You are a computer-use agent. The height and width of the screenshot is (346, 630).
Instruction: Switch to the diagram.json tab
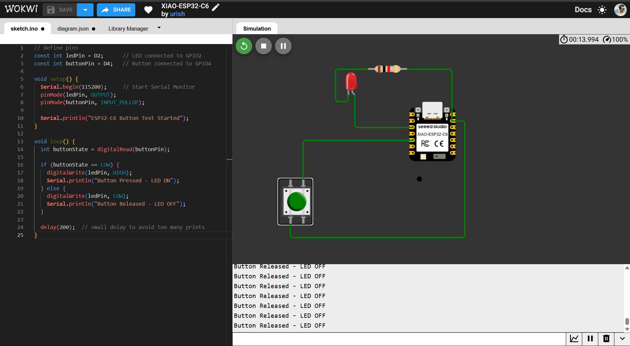pos(73,29)
